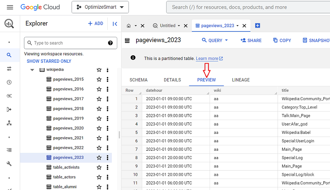
Task: Open actions menu for pageviews_2021
Action: click(x=108, y=138)
